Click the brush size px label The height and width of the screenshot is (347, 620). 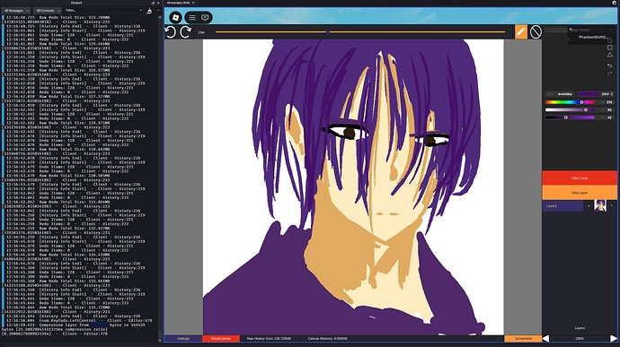201,32
